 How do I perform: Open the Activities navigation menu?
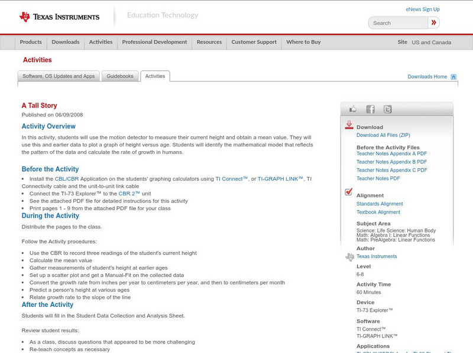(x=101, y=42)
